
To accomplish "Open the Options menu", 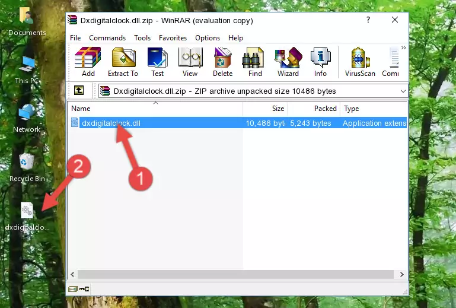I will point(208,38).
